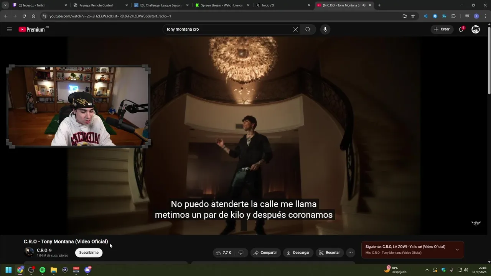Open the tab search dropdown arrow
This screenshot has height=276, width=491.
click(5, 5)
